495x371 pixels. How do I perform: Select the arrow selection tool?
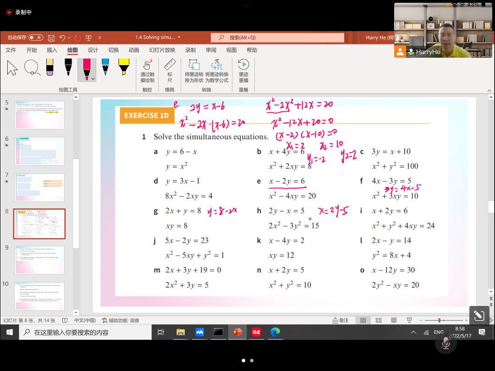tap(12, 68)
